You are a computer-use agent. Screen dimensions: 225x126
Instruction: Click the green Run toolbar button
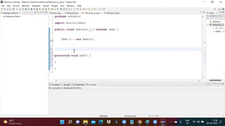coord(26,9)
